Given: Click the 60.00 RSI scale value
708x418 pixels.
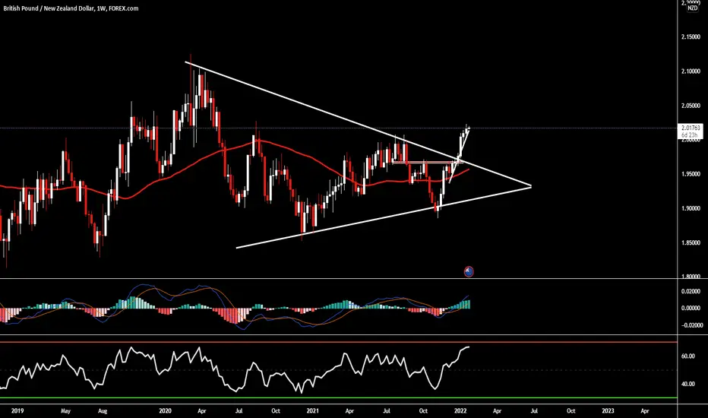Looking at the screenshot, I should coord(687,356).
